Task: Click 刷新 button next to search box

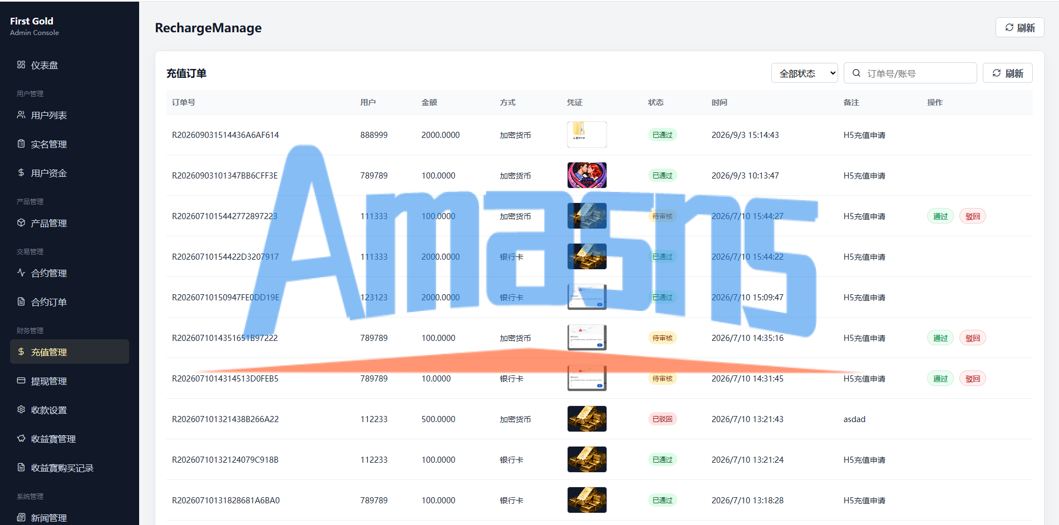Action: click(x=1007, y=73)
